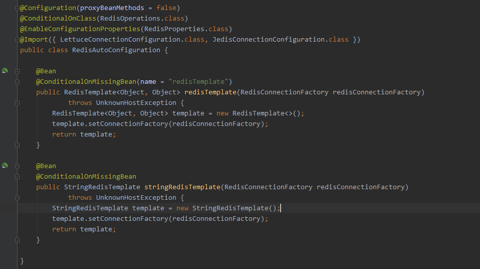Click fold end marker of redisTemplate method
Image resolution: width=480 pixels, height=269 pixels.
pos(17,145)
